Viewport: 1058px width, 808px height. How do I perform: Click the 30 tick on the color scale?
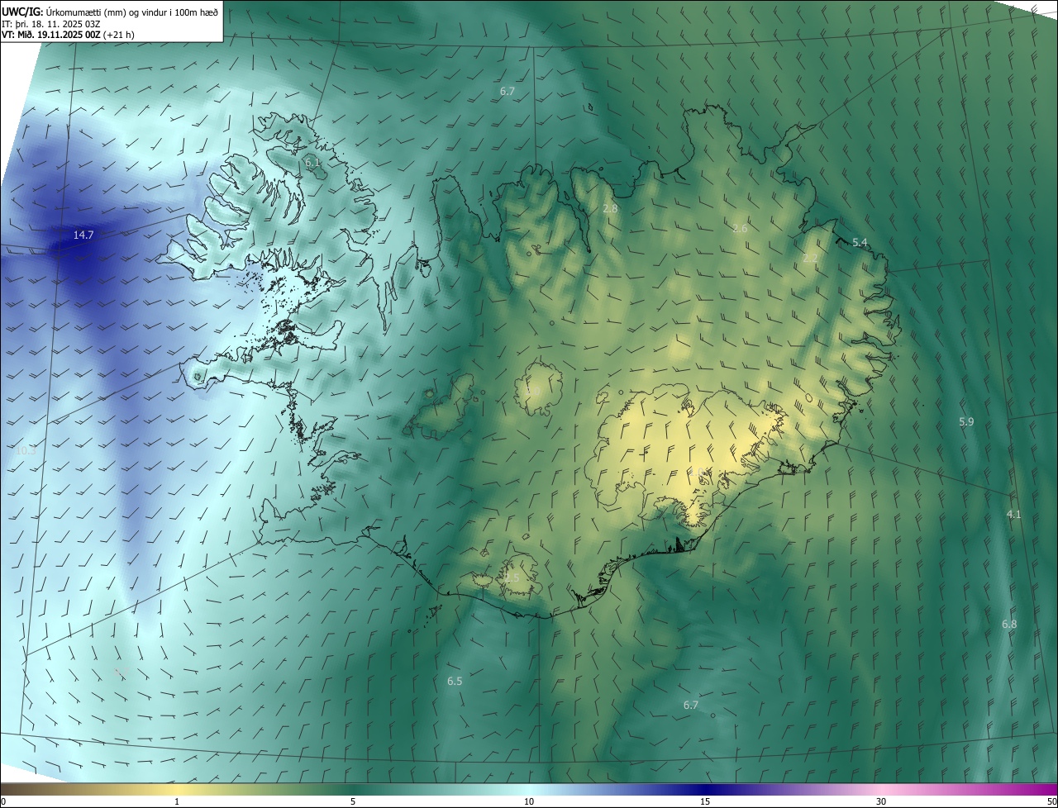[881, 801]
